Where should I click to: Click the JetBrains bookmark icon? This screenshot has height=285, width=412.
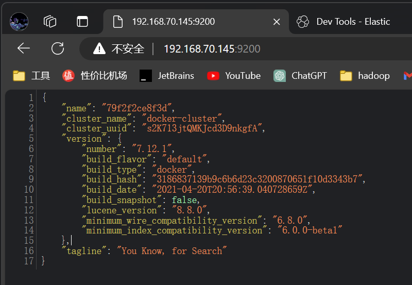point(146,76)
